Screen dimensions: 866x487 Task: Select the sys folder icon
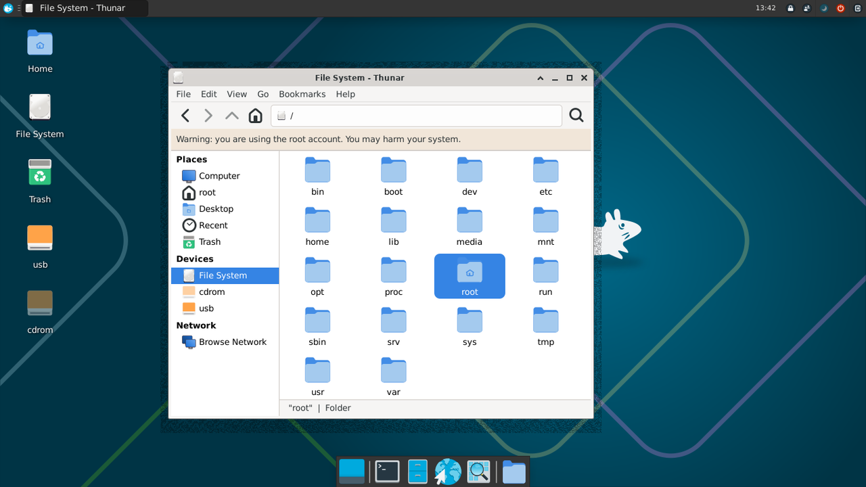click(x=470, y=321)
